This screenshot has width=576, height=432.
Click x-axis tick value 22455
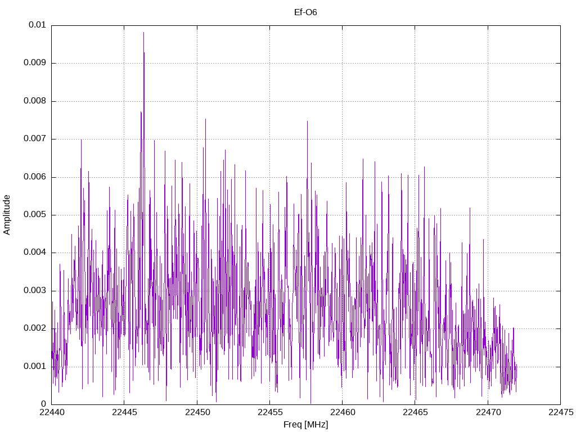pyautogui.click(x=270, y=412)
